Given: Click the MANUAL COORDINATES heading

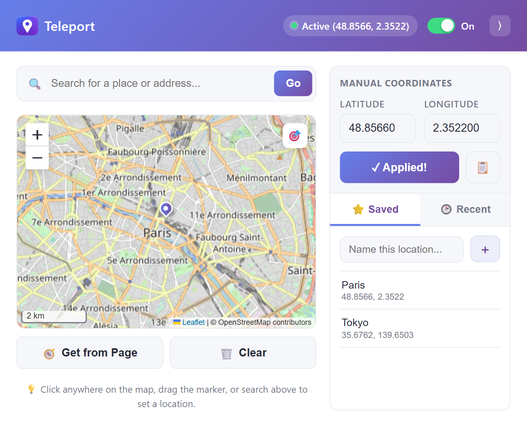Looking at the screenshot, I should [x=396, y=83].
